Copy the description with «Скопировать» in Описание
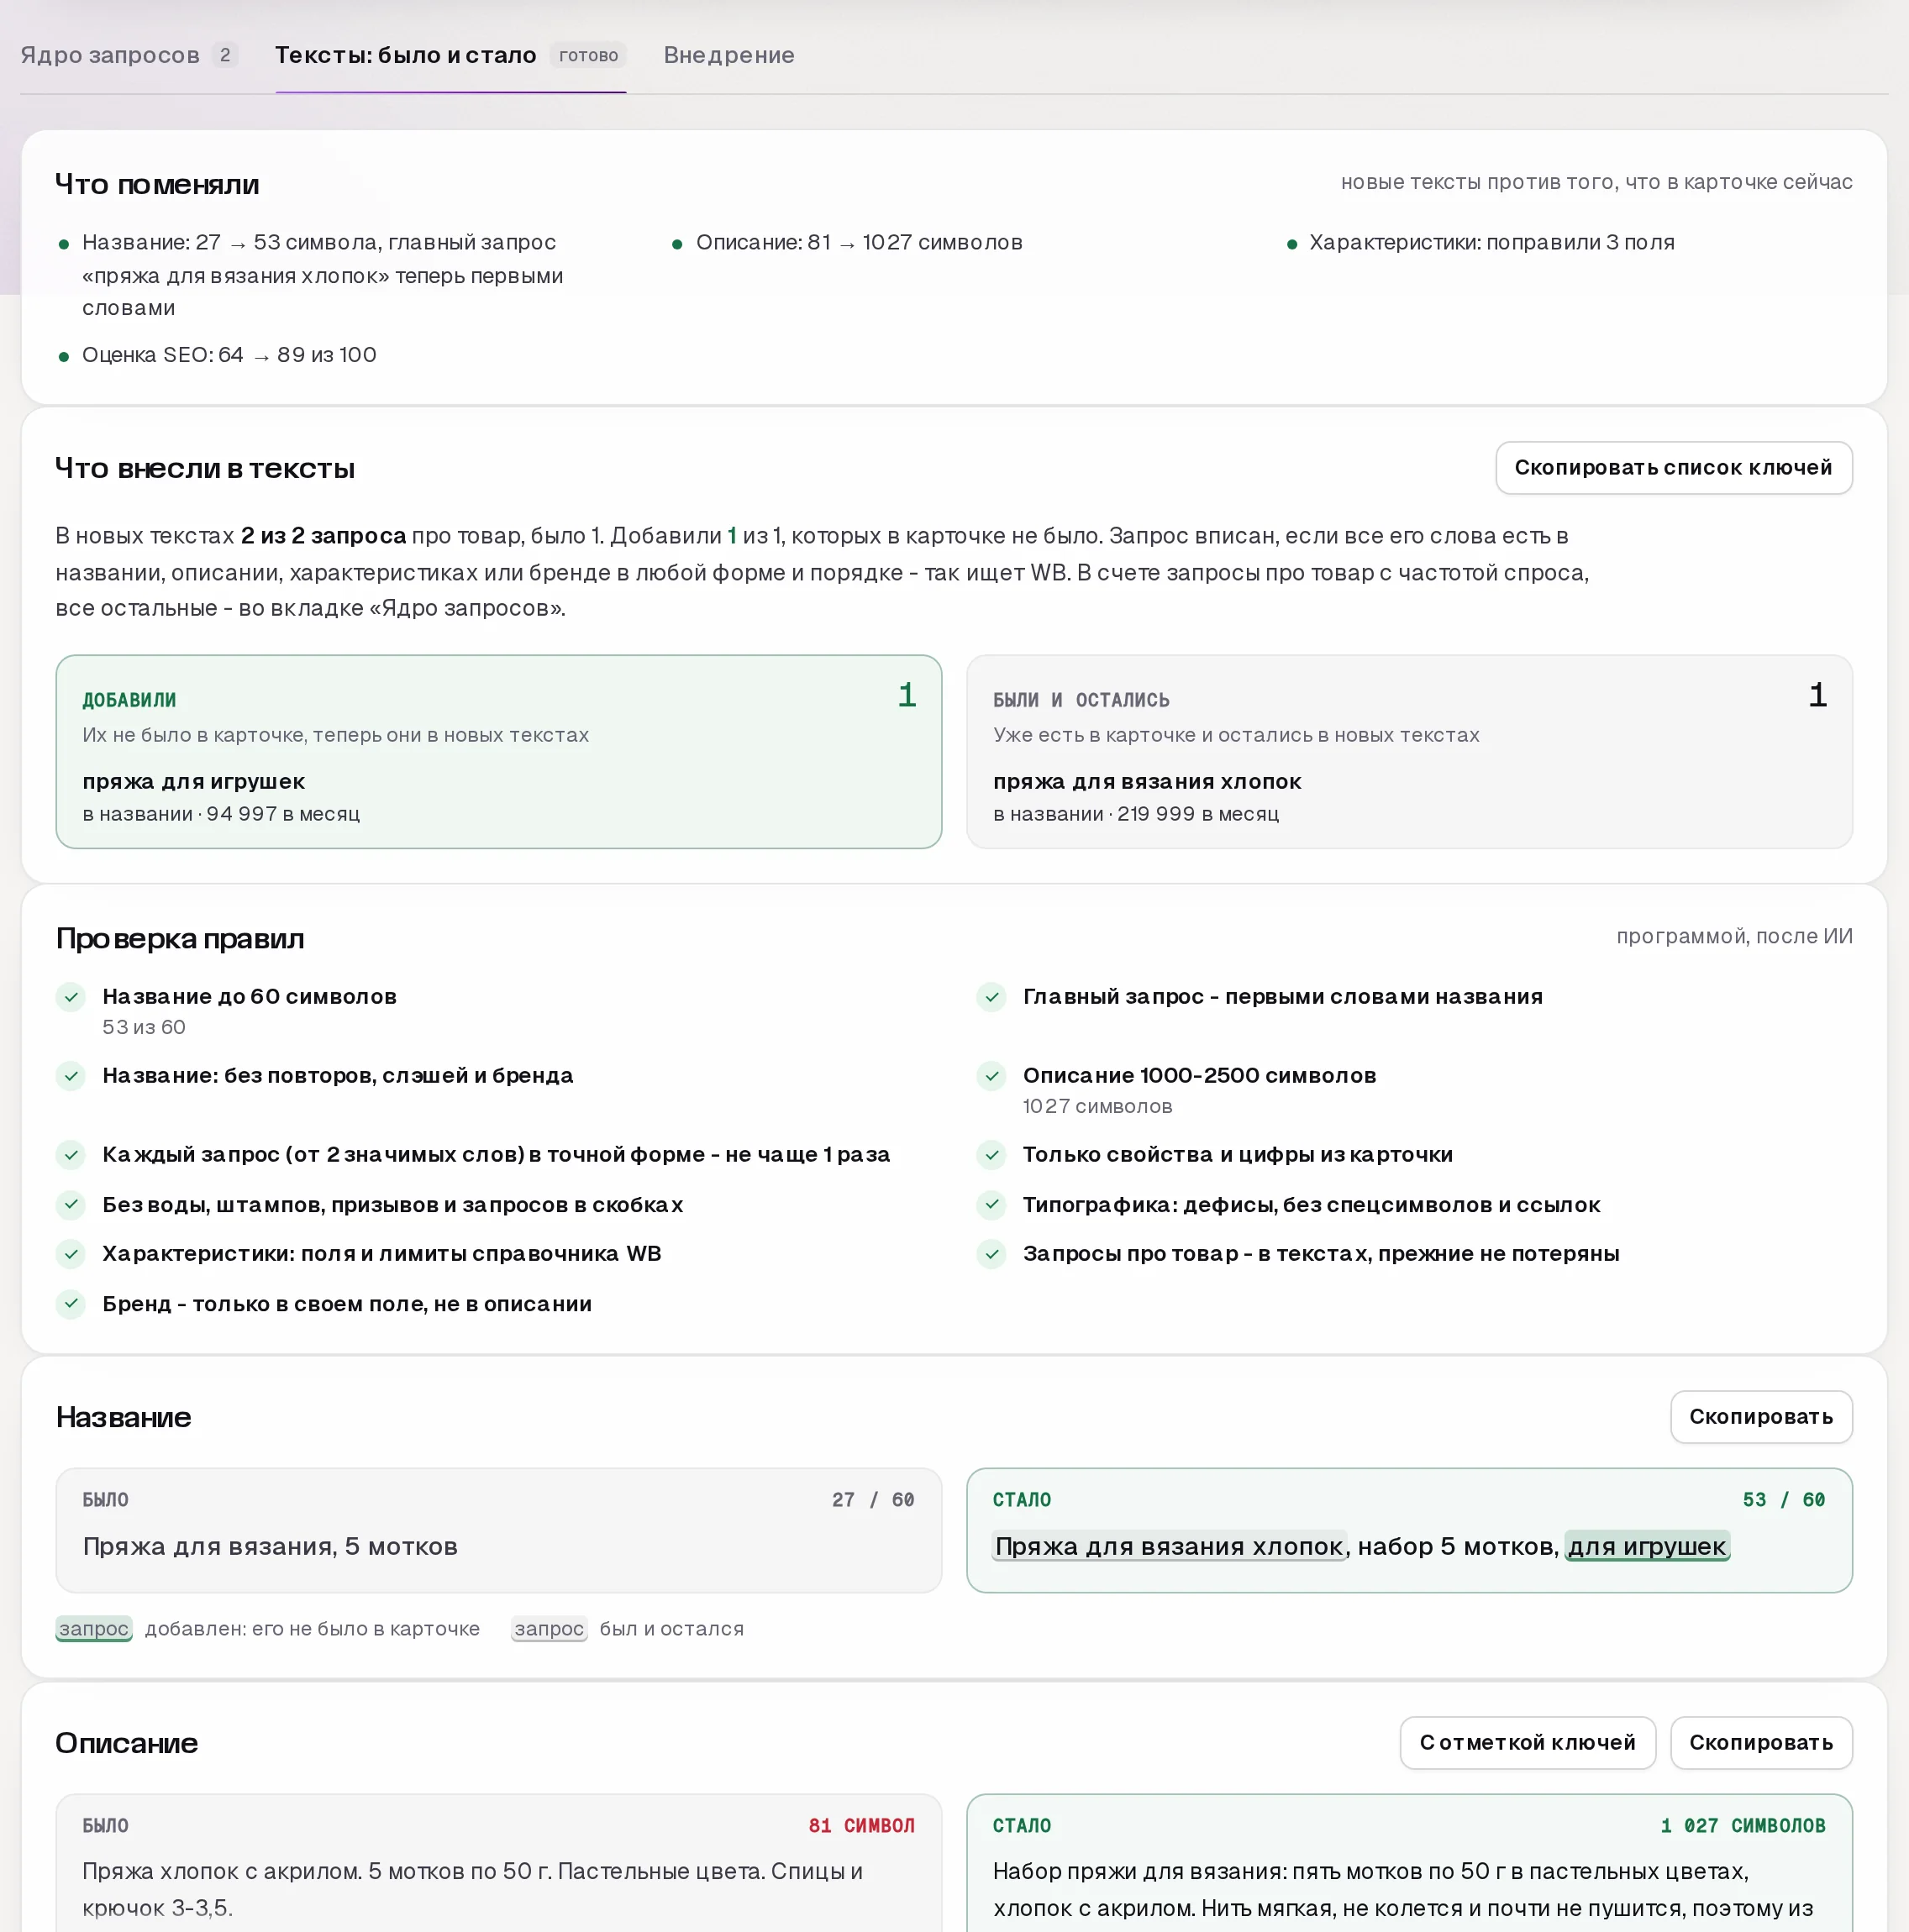The height and width of the screenshot is (1932, 1909). pyautogui.click(x=1760, y=1742)
